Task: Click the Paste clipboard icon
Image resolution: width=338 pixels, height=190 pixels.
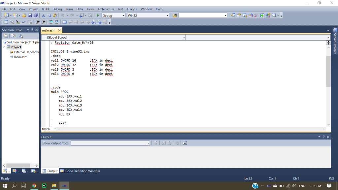Action: pos(55,16)
